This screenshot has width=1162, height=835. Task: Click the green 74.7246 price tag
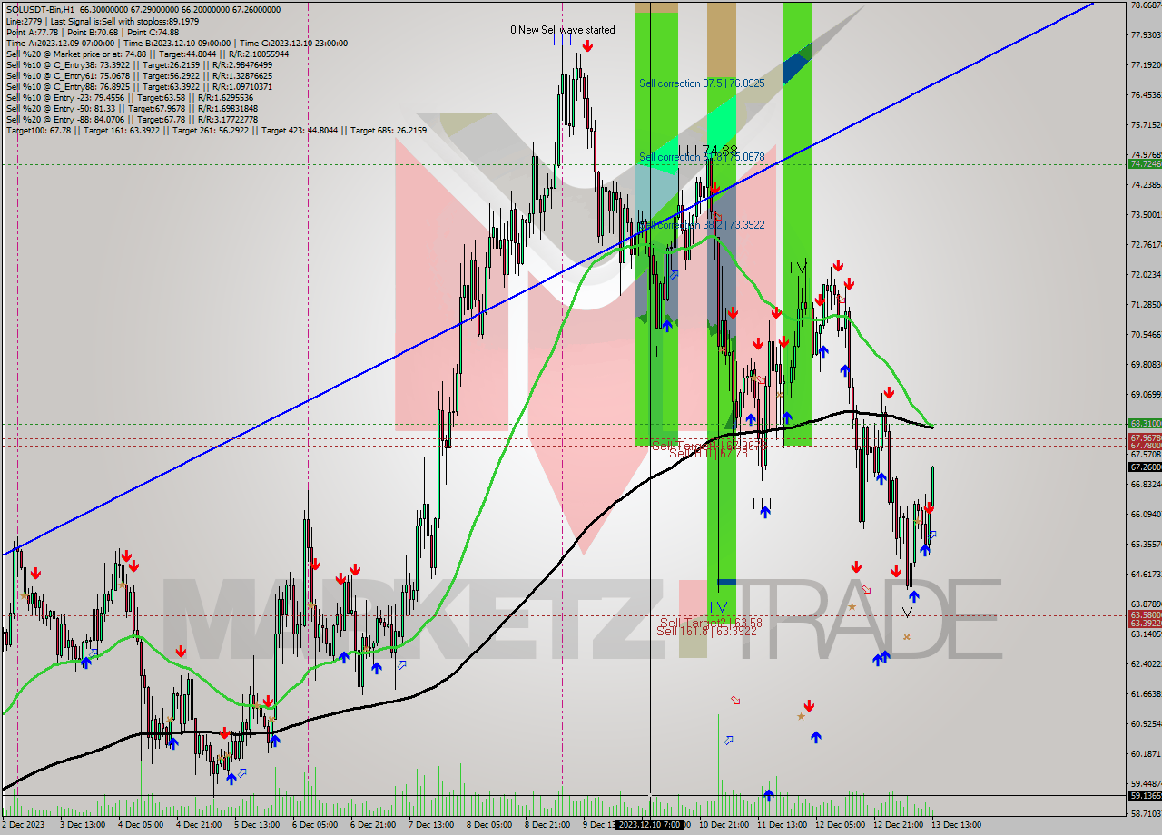click(1144, 164)
